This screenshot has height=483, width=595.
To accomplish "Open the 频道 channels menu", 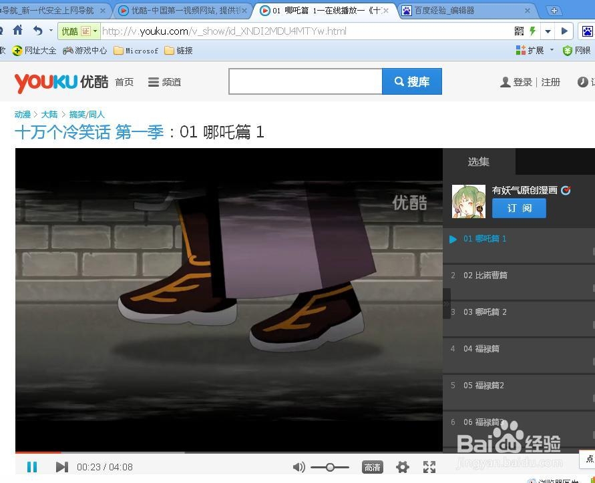I will tap(165, 82).
